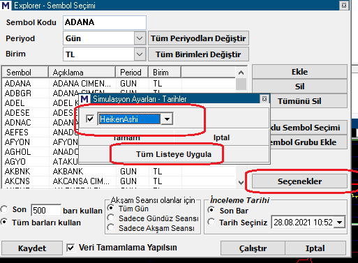
Task: Open the Birim dropdown showing TL
Action: click(140, 54)
